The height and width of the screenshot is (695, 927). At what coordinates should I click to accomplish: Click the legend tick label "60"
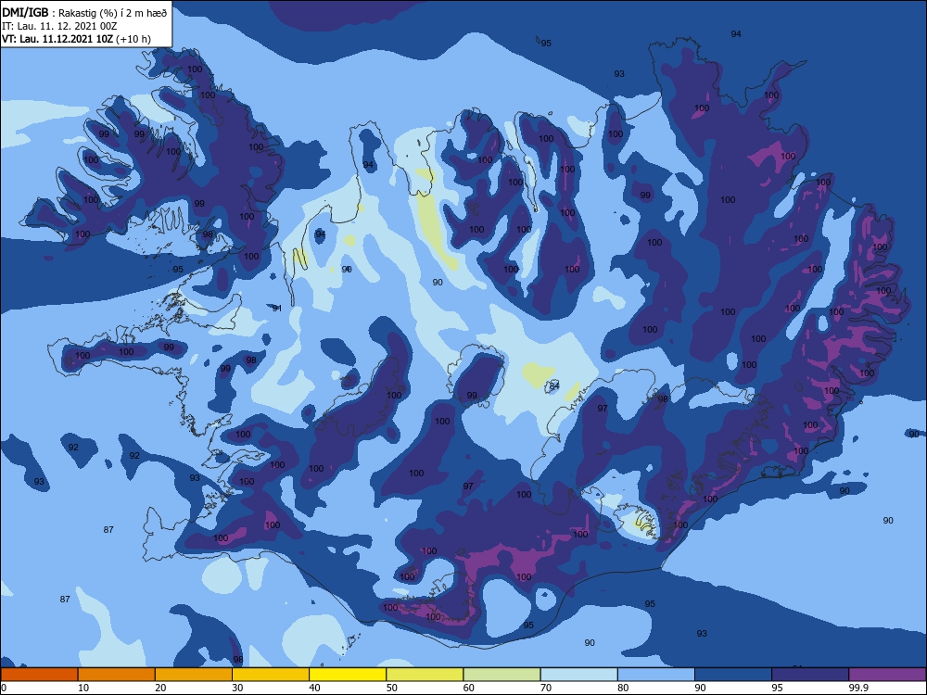(x=469, y=688)
